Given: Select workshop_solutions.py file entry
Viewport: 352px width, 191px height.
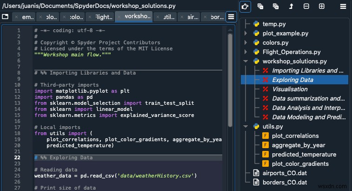Looking at the screenshot, I should 294,61.
